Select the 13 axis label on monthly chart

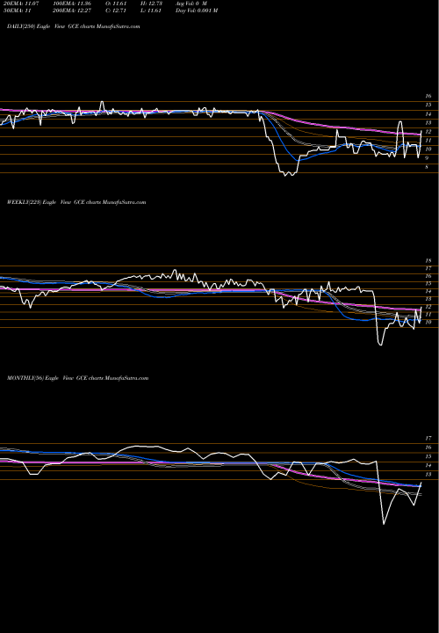point(428,475)
